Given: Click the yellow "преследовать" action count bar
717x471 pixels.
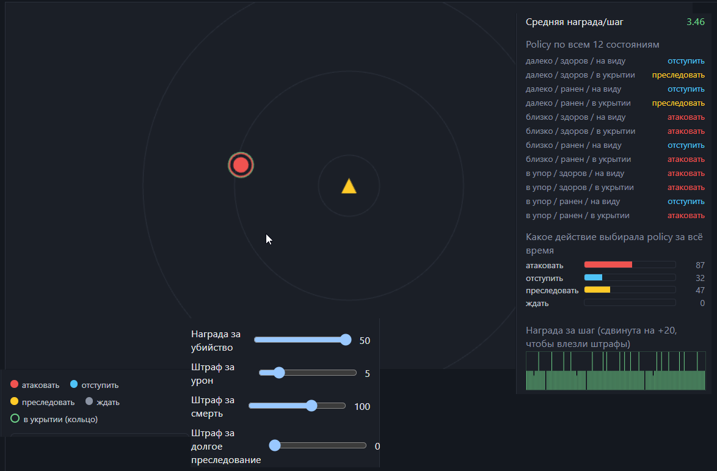Looking at the screenshot, I should click(x=630, y=290).
